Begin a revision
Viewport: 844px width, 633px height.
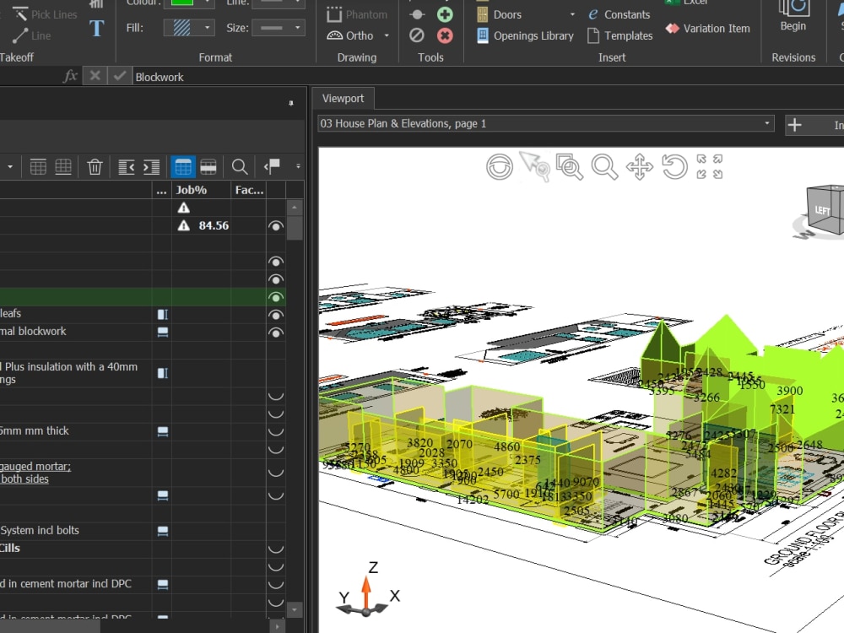click(x=793, y=16)
